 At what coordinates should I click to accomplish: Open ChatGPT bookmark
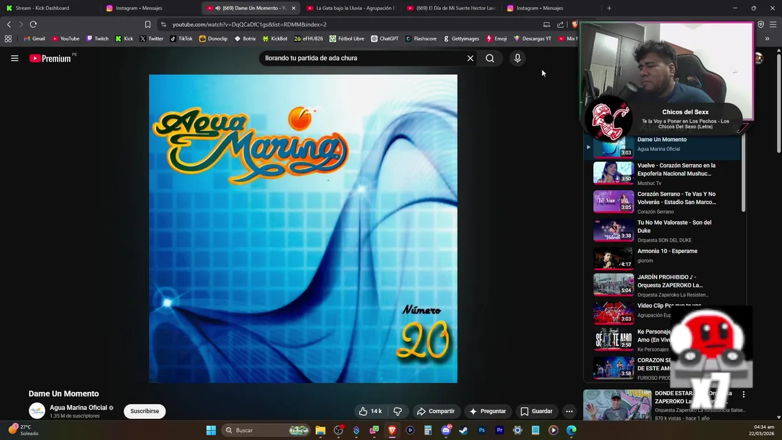pos(384,38)
